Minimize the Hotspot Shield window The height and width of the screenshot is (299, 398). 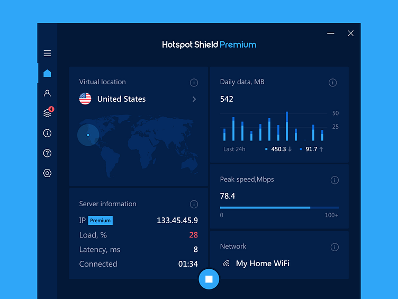point(330,33)
